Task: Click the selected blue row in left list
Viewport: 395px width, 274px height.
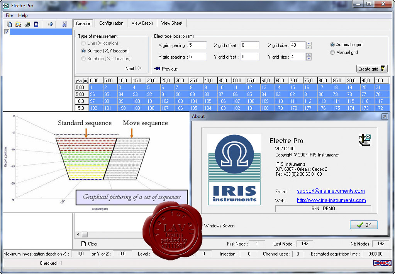Action: point(41,32)
